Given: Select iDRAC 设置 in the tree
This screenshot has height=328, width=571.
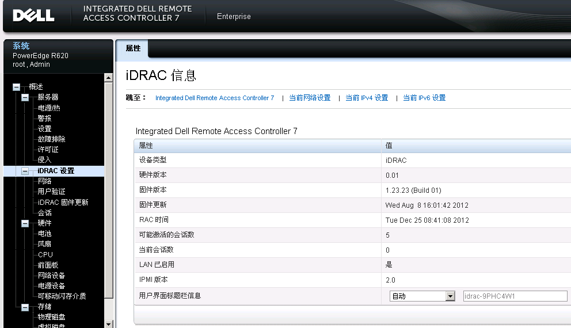Looking at the screenshot, I should pyautogui.click(x=56, y=171).
